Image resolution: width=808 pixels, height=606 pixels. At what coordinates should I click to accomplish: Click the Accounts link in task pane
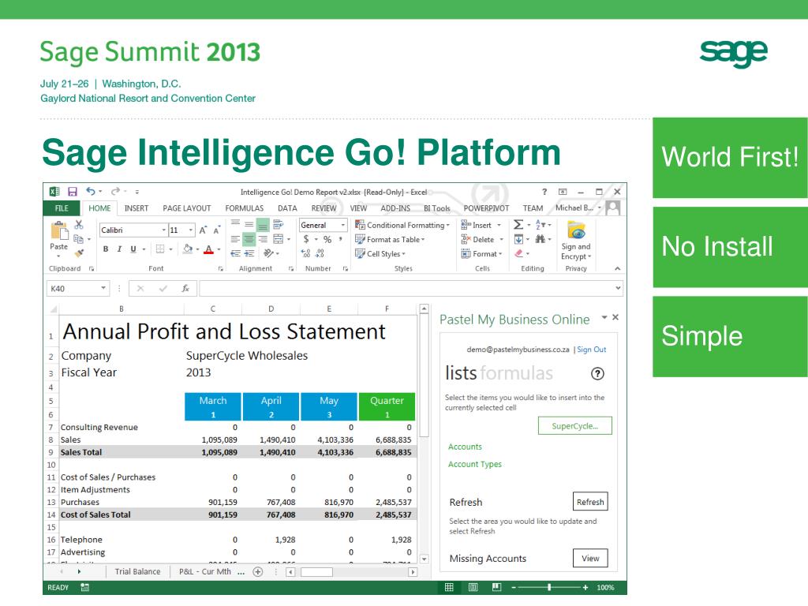465,447
